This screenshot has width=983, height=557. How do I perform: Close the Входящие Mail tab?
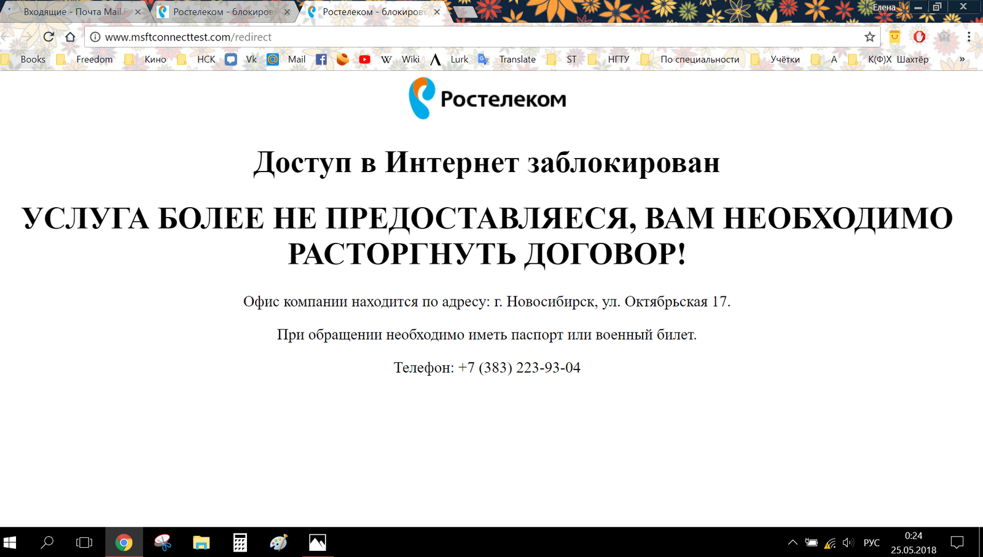(x=138, y=12)
